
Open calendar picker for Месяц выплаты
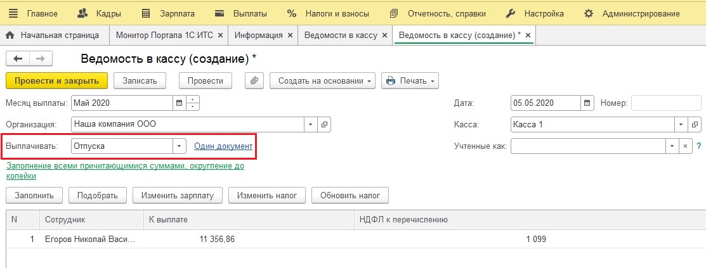coord(180,103)
